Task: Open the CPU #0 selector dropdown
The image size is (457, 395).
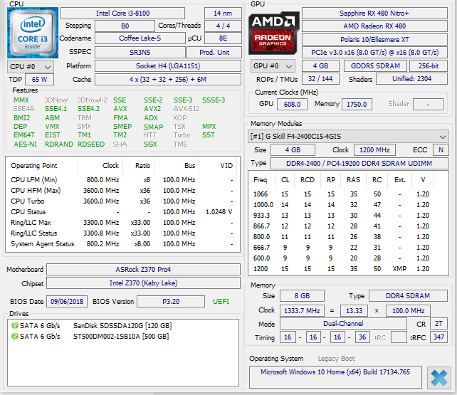Action: pyautogui.click(x=31, y=67)
